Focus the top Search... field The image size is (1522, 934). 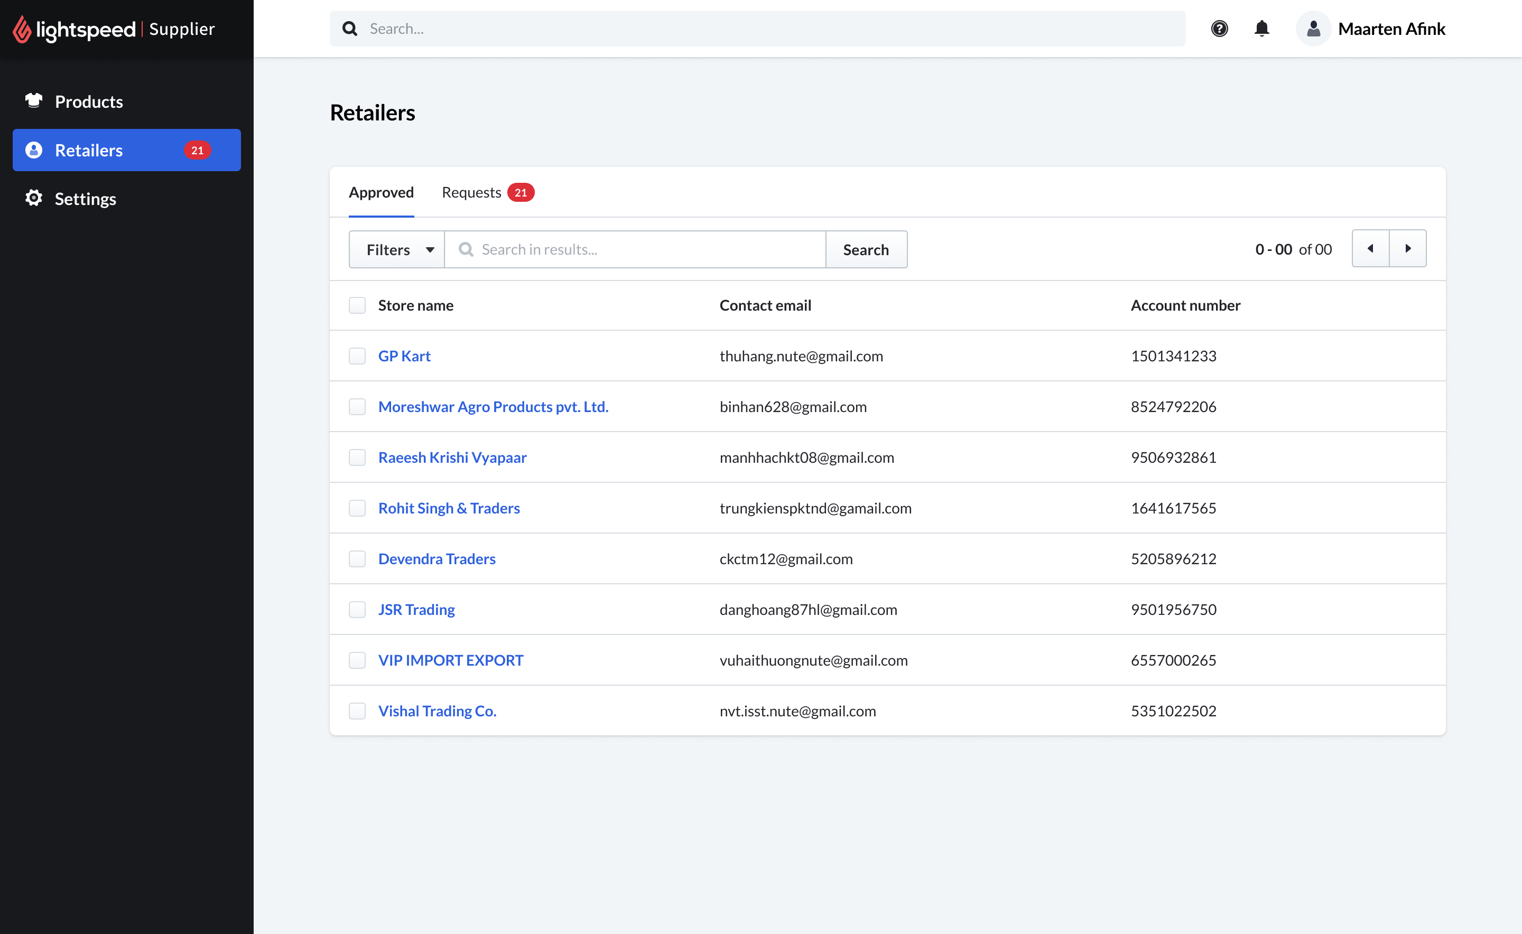pyautogui.click(x=758, y=29)
